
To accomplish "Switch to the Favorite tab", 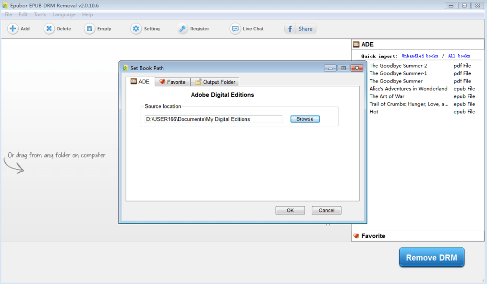I will click(x=172, y=82).
